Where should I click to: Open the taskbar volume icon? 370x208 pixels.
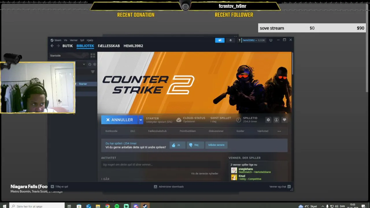(336, 206)
